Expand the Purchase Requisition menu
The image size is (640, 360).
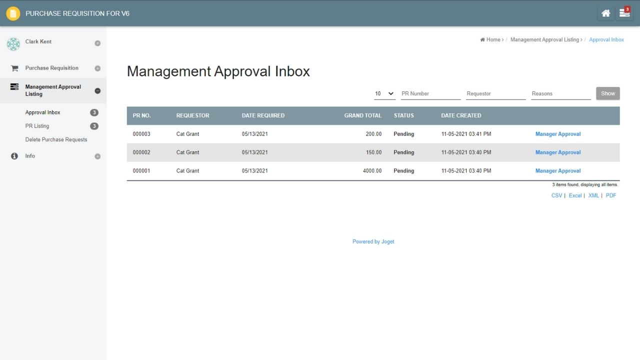point(97,68)
